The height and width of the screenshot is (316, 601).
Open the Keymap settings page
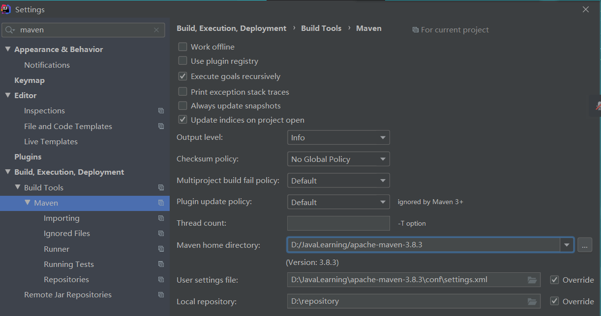click(30, 80)
